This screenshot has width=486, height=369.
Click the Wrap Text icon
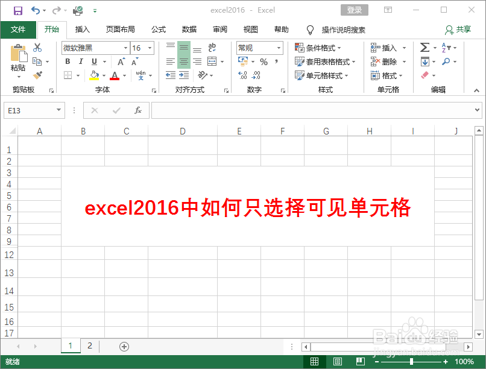[212, 48]
